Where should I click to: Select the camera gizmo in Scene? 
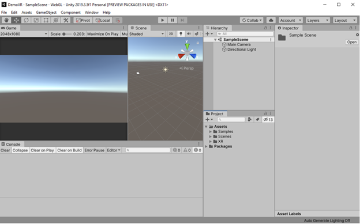click(x=138, y=73)
